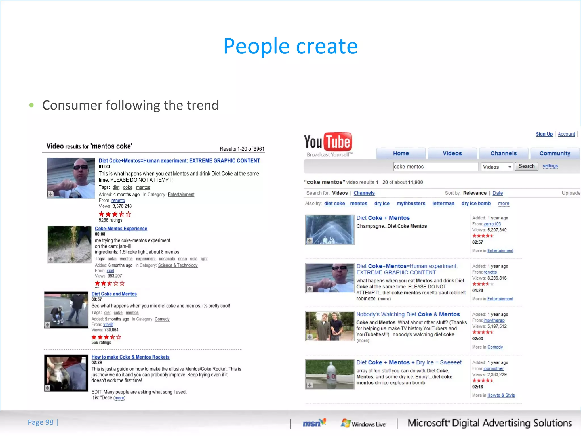Image resolution: width=581 pixels, height=436 pixels.
Task: Open yth4lif user link
Action: 108,324
